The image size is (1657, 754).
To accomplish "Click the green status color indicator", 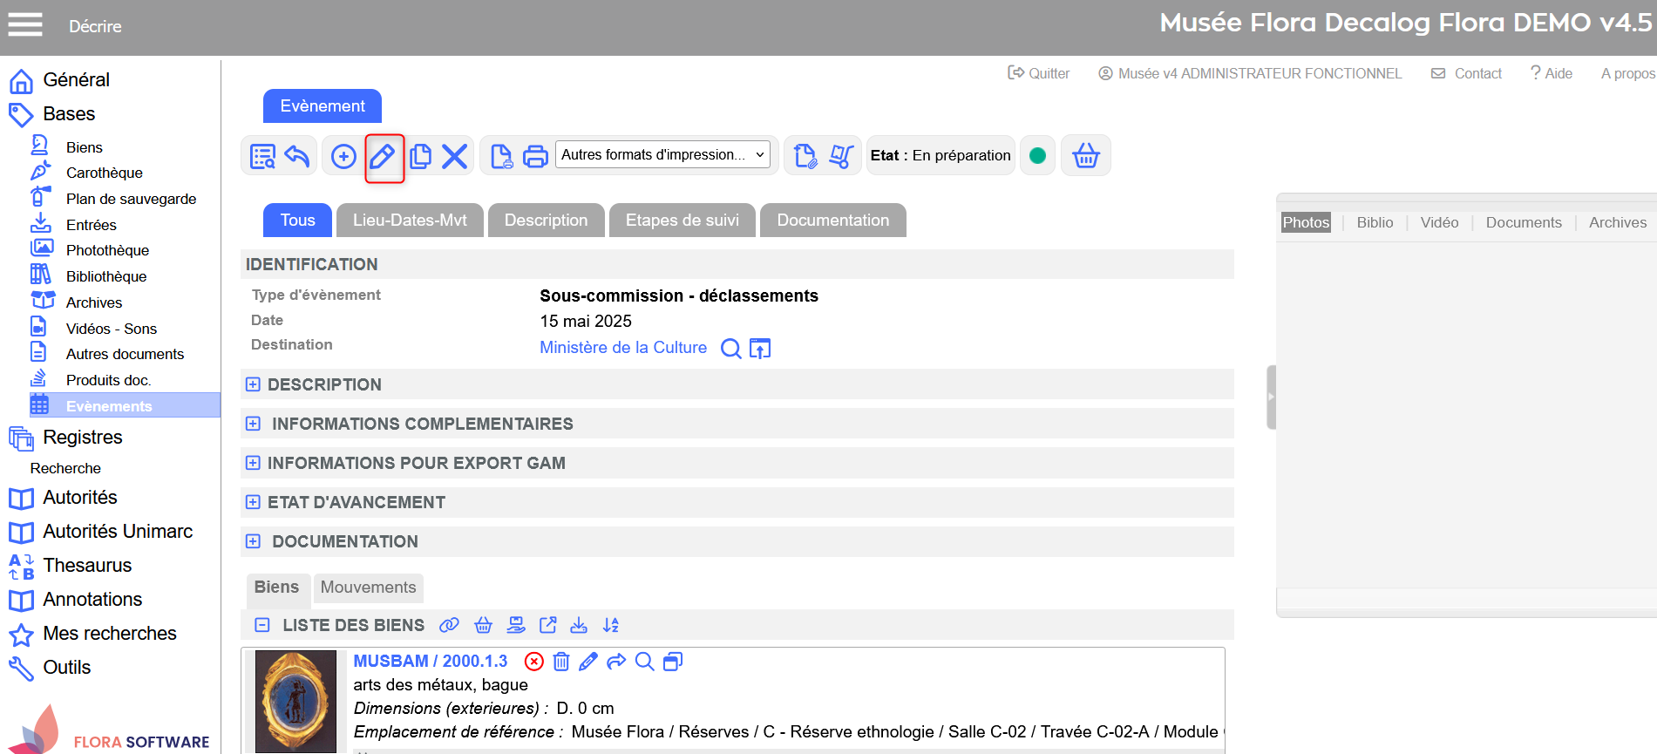I will point(1037,156).
